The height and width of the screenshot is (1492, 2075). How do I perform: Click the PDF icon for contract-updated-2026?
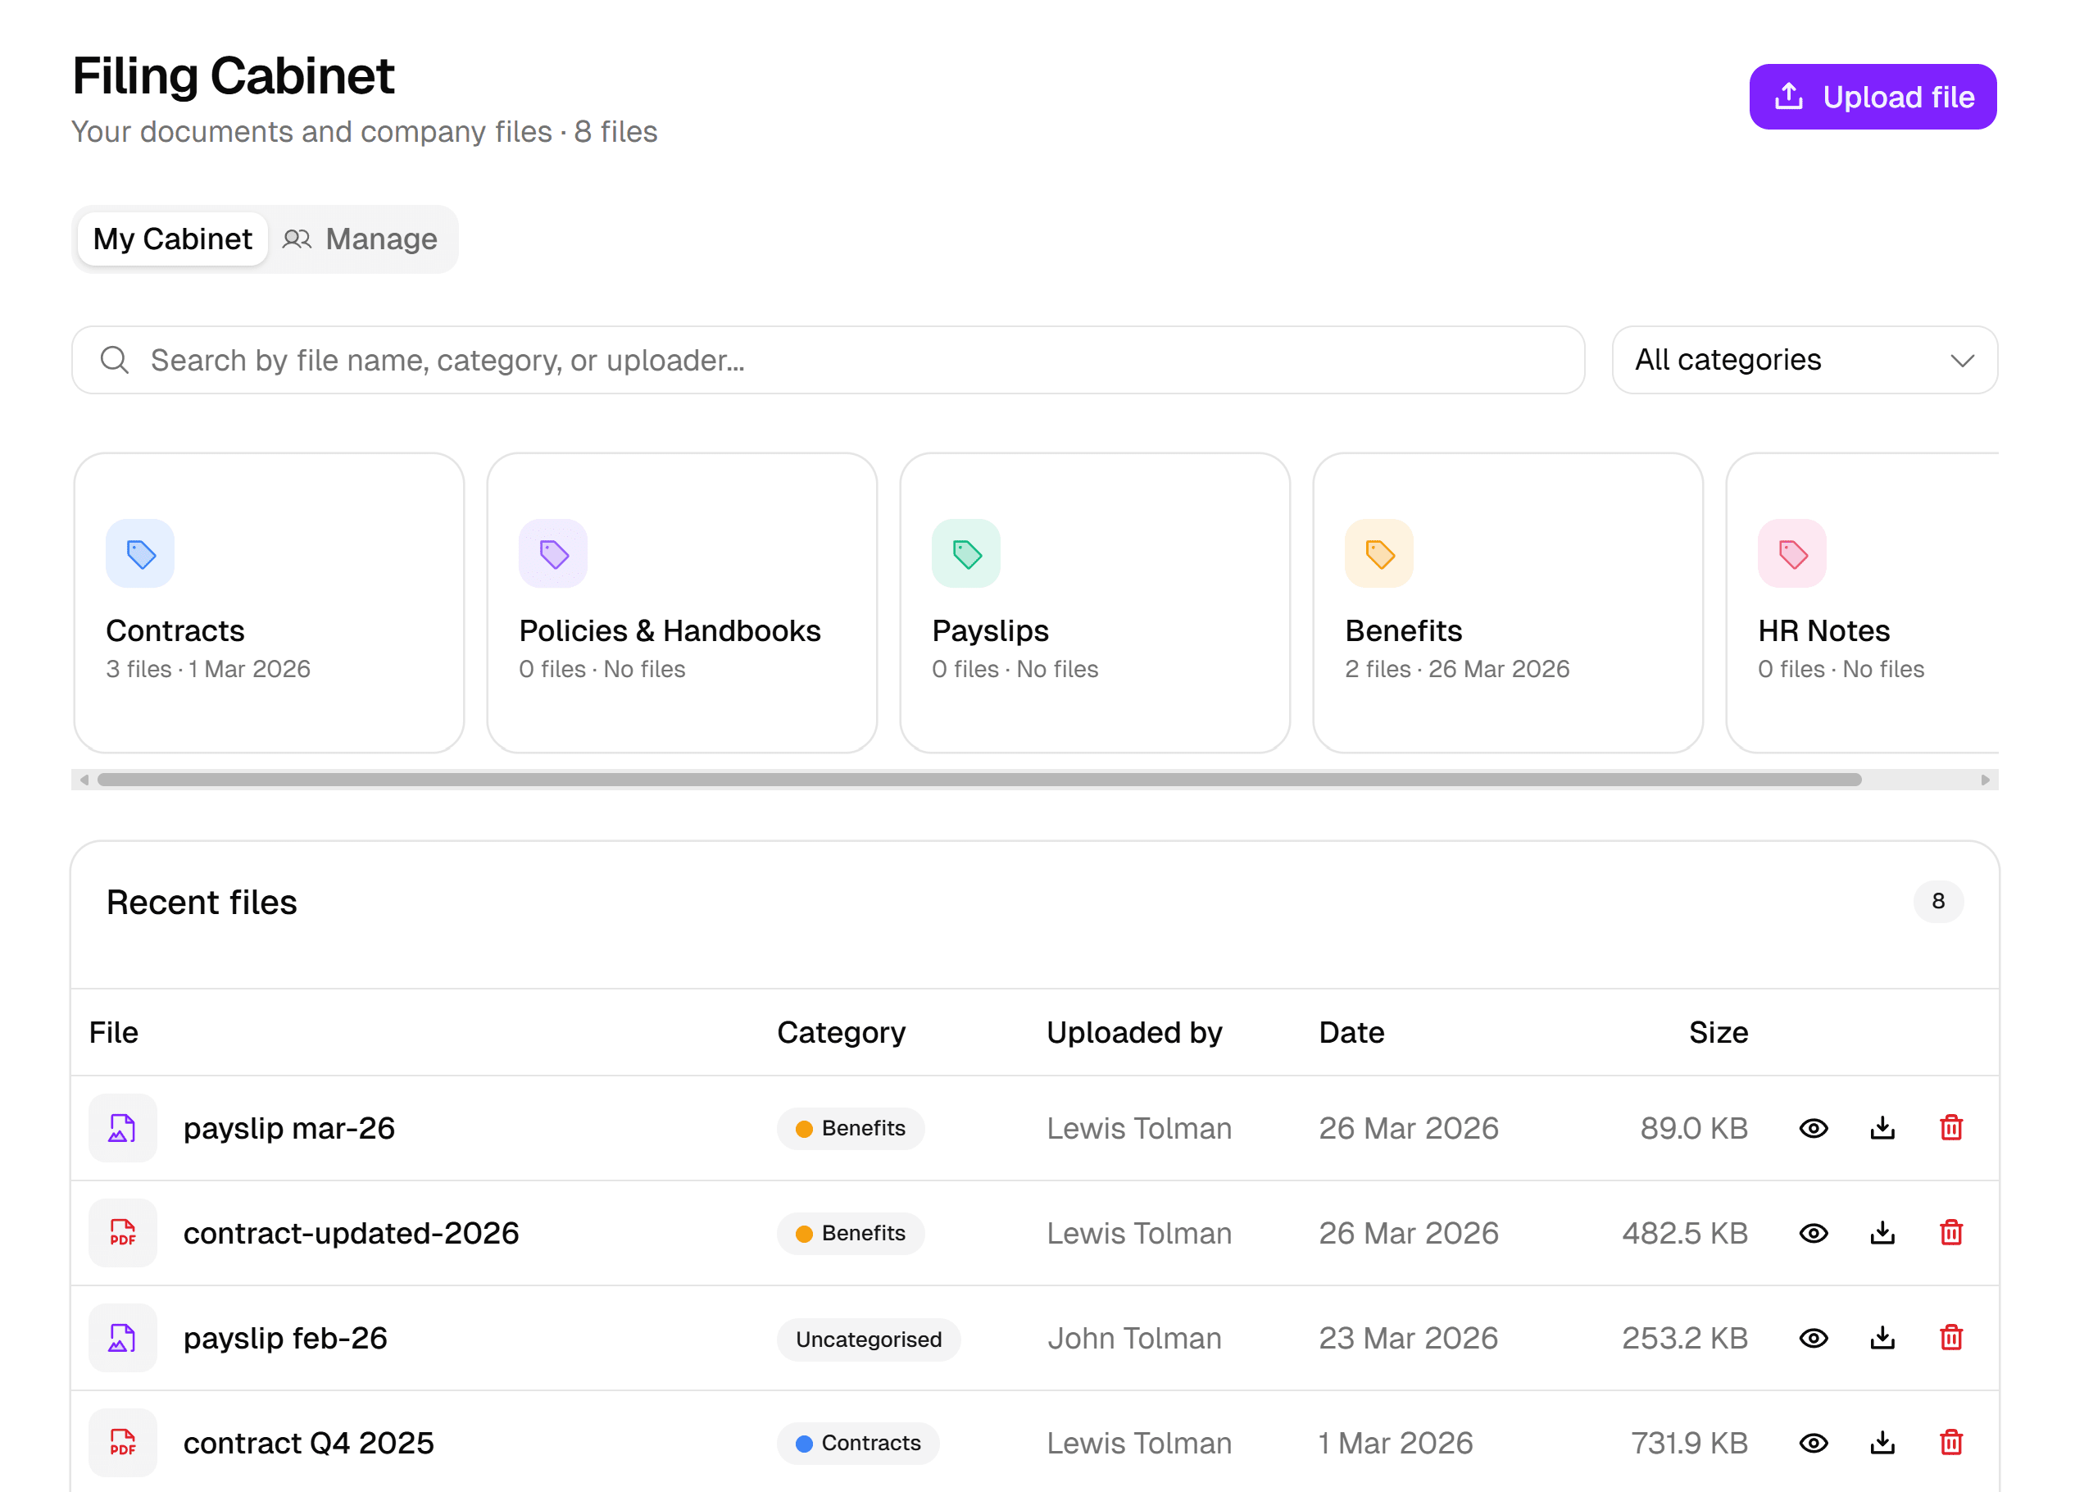pos(123,1233)
